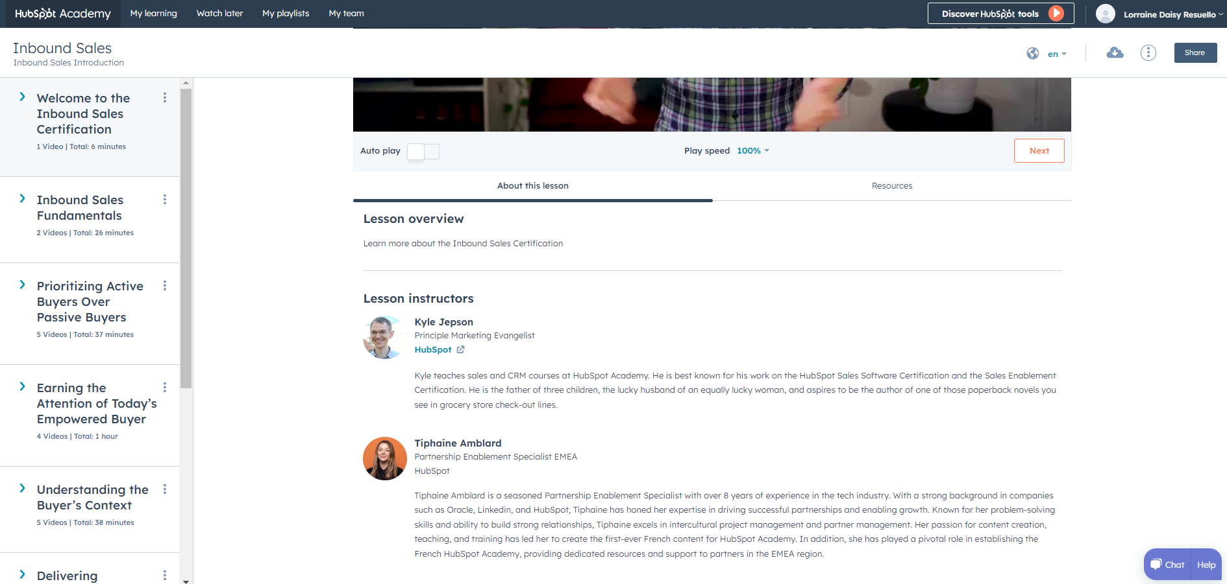Open kebab menu for Inbound Sales Fundamentals
The image size is (1227, 584).
point(165,200)
